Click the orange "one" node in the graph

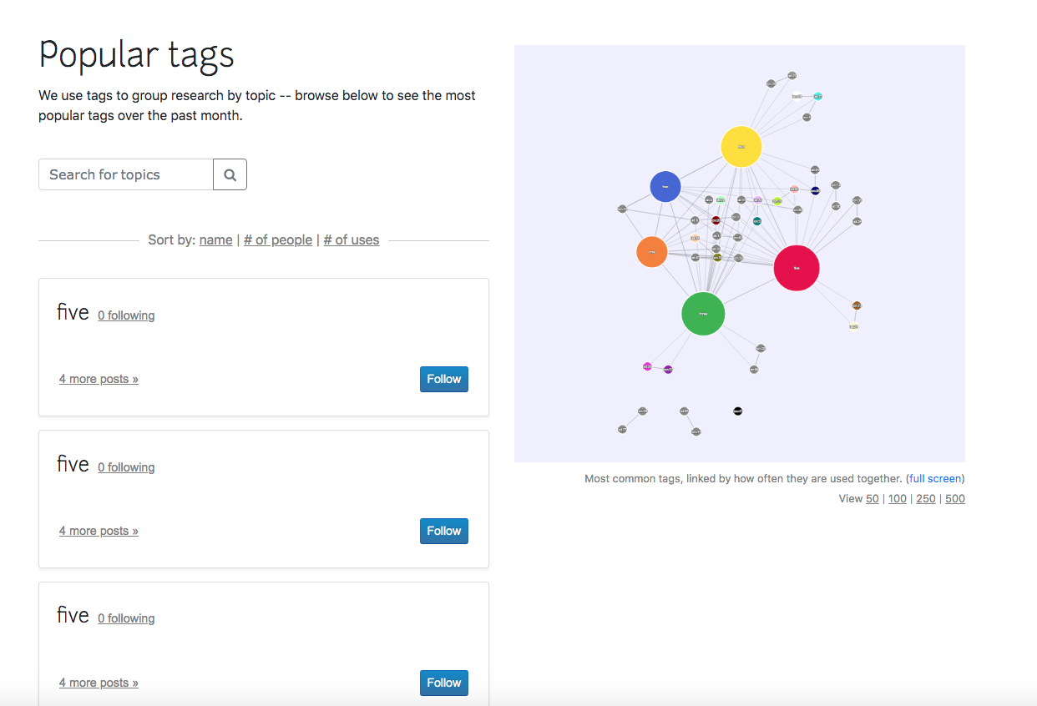[651, 251]
